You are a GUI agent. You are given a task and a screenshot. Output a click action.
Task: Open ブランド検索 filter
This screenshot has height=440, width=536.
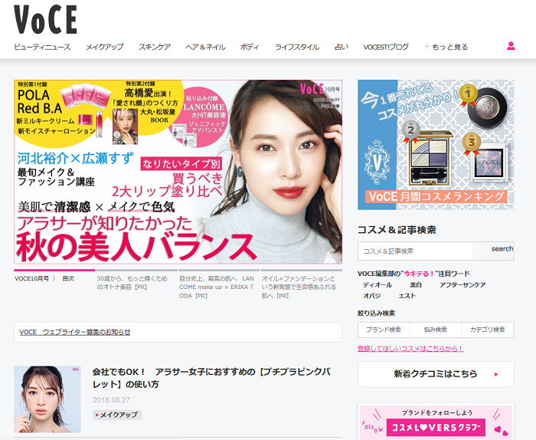click(x=384, y=330)
